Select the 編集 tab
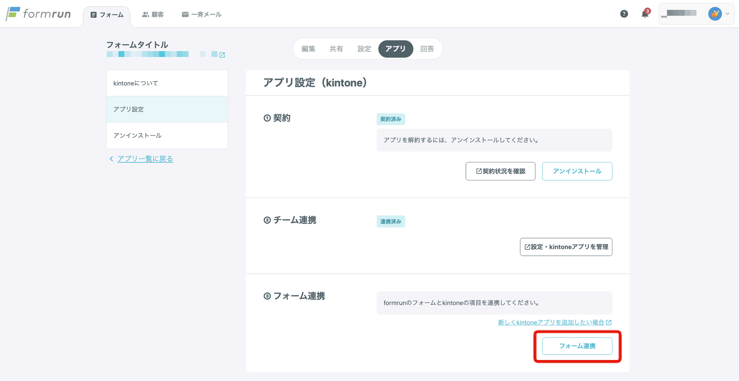Screen dimensions: 739x381 pyautogui.click(x=309, y=49)
